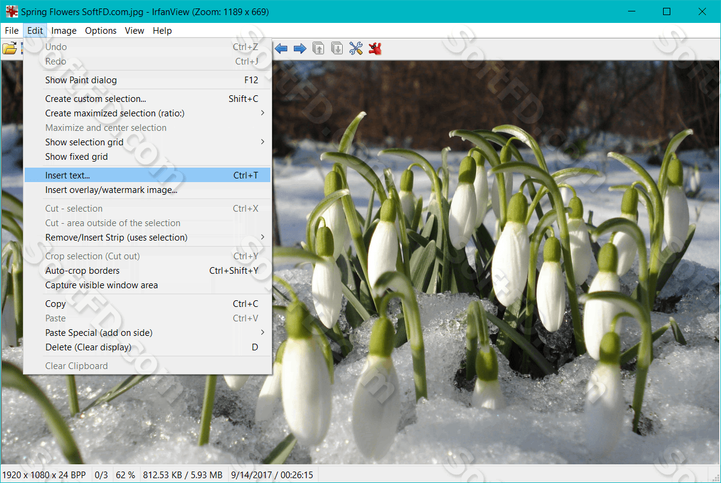The width and height of the screenshot is (721, 483).
Task: Open the Help menu
Action: 162,31
